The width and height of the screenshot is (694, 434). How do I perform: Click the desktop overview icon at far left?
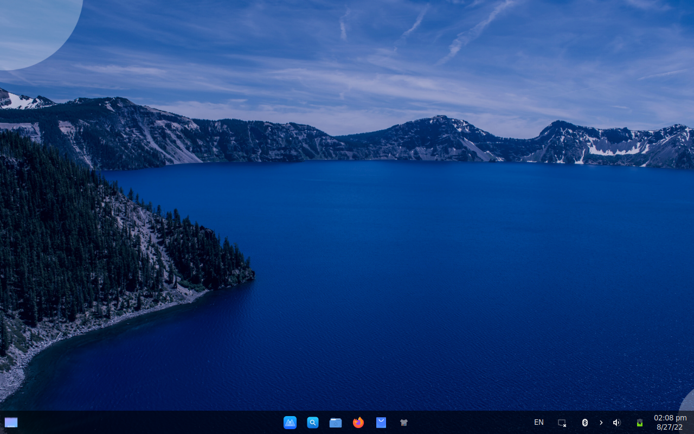[11, 423]
